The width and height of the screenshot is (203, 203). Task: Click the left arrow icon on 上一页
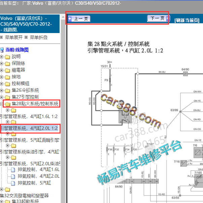pos(70,19)
